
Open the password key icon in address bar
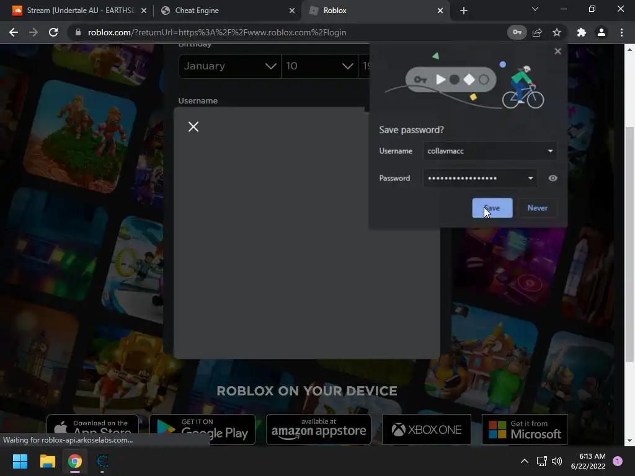pos(517,32)
